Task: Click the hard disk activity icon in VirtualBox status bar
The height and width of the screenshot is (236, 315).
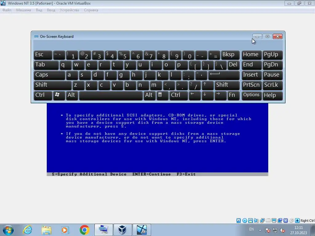Action: pos(238,221)
